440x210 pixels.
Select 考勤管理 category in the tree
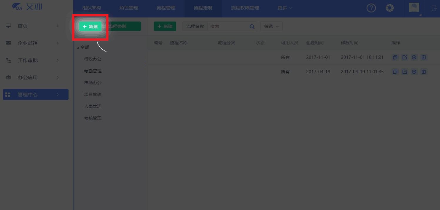93,71
